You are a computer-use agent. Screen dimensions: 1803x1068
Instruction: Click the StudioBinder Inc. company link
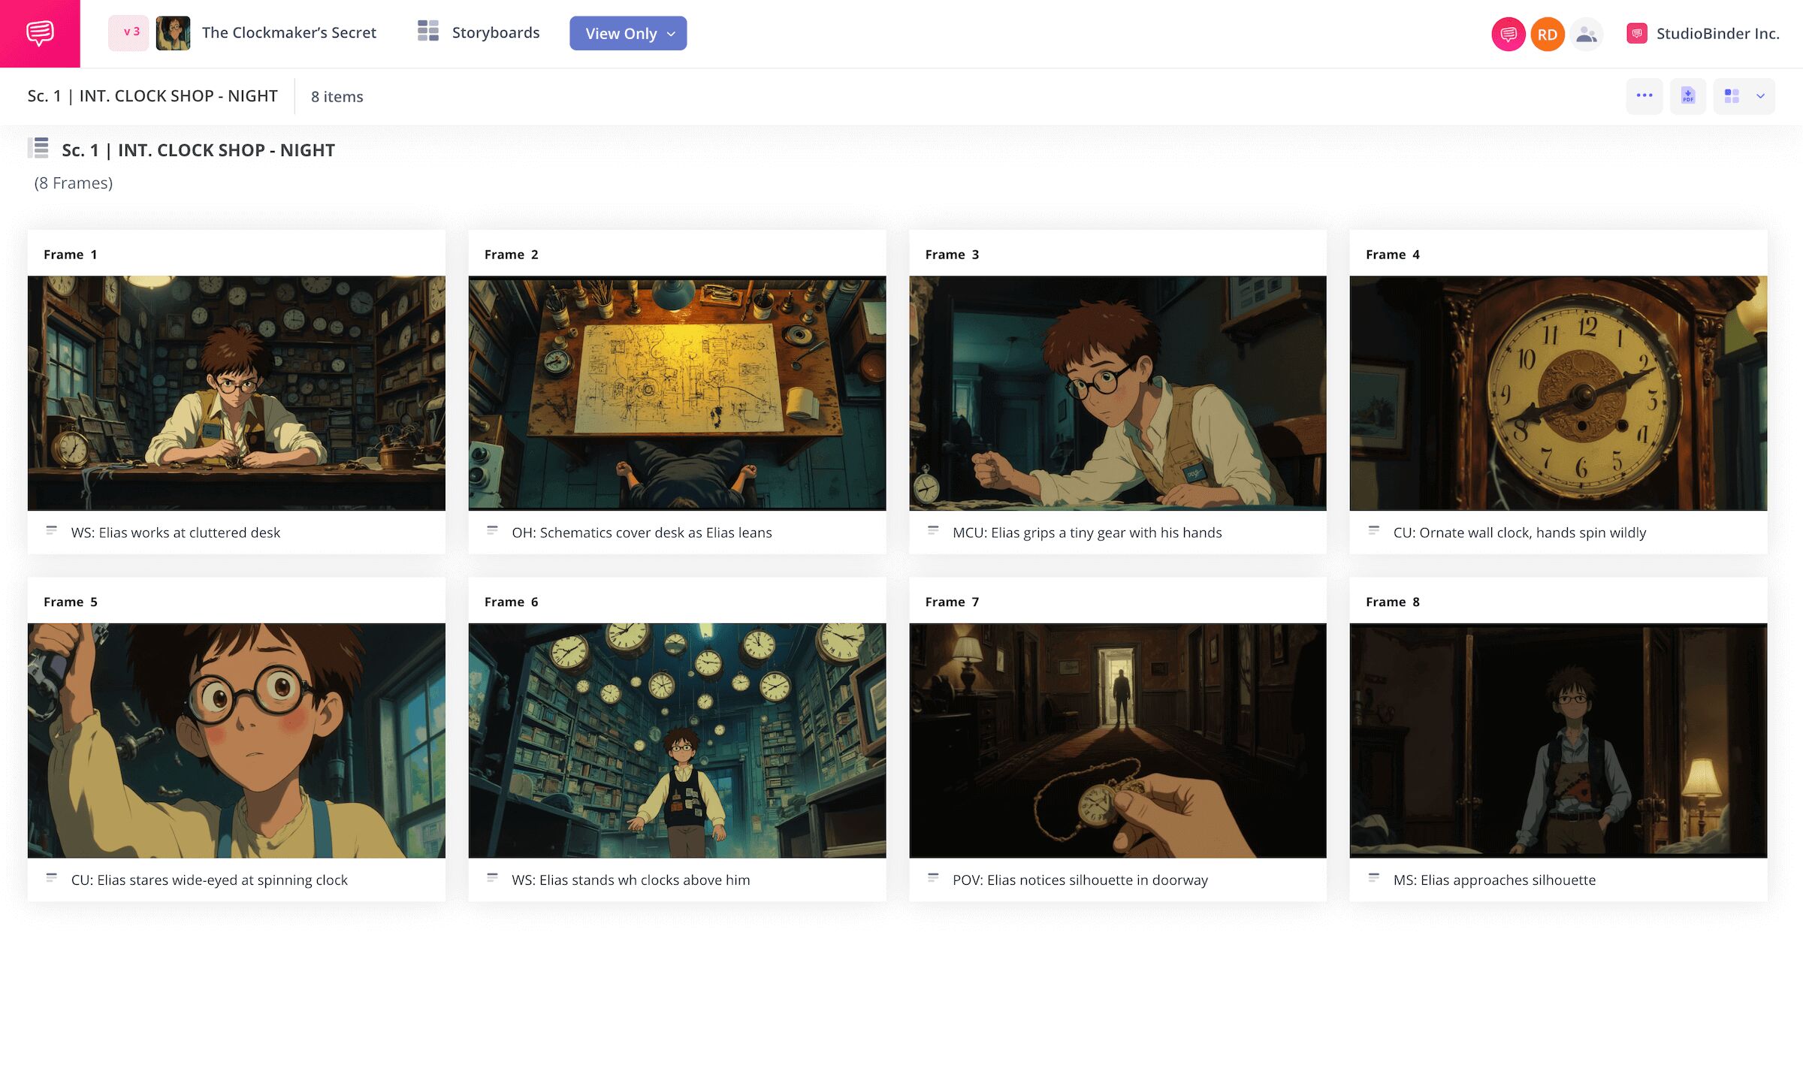tap(1717, 34)
